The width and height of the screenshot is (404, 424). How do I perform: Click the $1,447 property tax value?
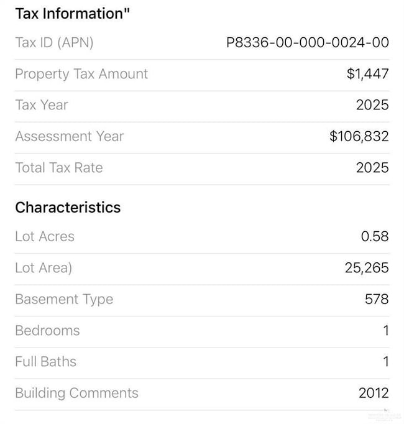pos(367,74)
